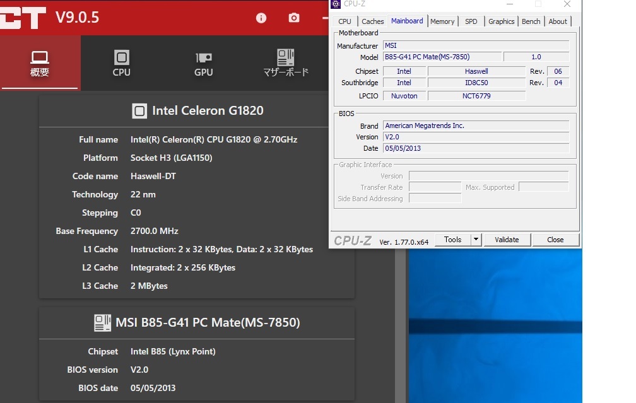The height and width of the screenshot is (403, 636).
Task: Select Mainboard tab in CPU-Z
Action: pyautogui.click(x=407, y=21)
